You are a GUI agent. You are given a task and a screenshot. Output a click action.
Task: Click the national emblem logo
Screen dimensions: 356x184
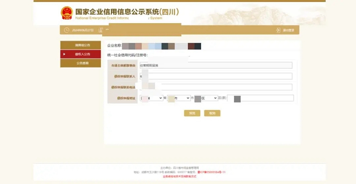[67, 13]
